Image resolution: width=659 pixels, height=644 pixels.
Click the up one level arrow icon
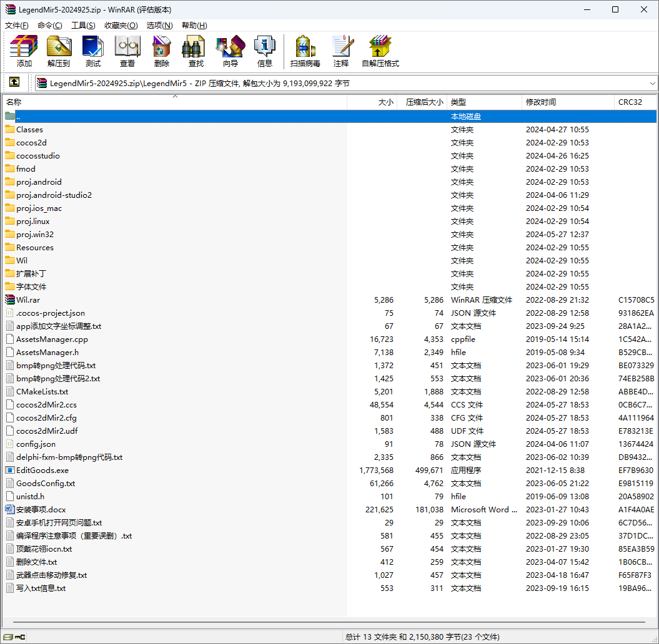click(14, 82)
